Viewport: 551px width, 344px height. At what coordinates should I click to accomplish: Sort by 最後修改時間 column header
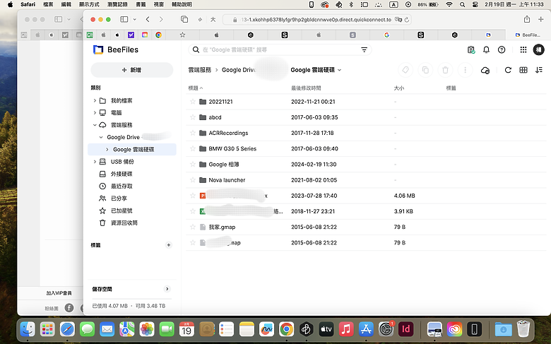coord(306,88)
